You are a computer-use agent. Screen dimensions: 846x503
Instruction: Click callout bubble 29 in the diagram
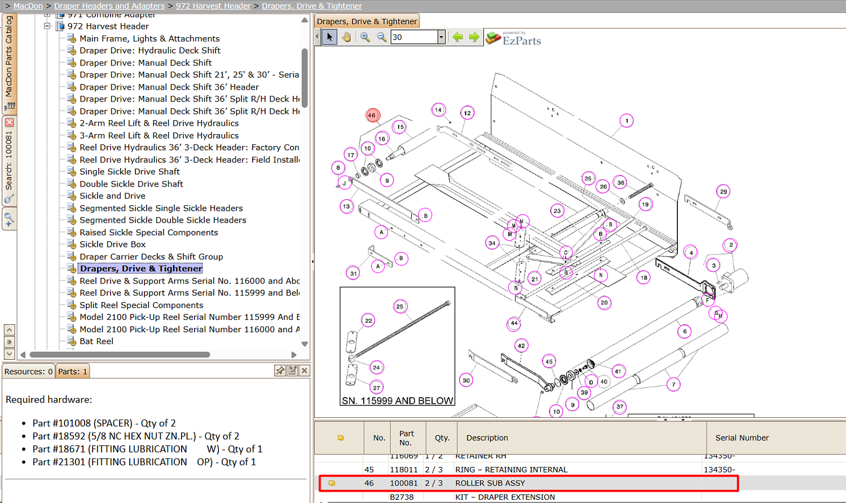point(724,192)
